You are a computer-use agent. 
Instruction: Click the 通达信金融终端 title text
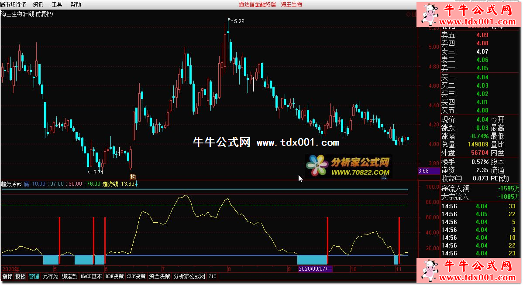click(x=257, y=4)
